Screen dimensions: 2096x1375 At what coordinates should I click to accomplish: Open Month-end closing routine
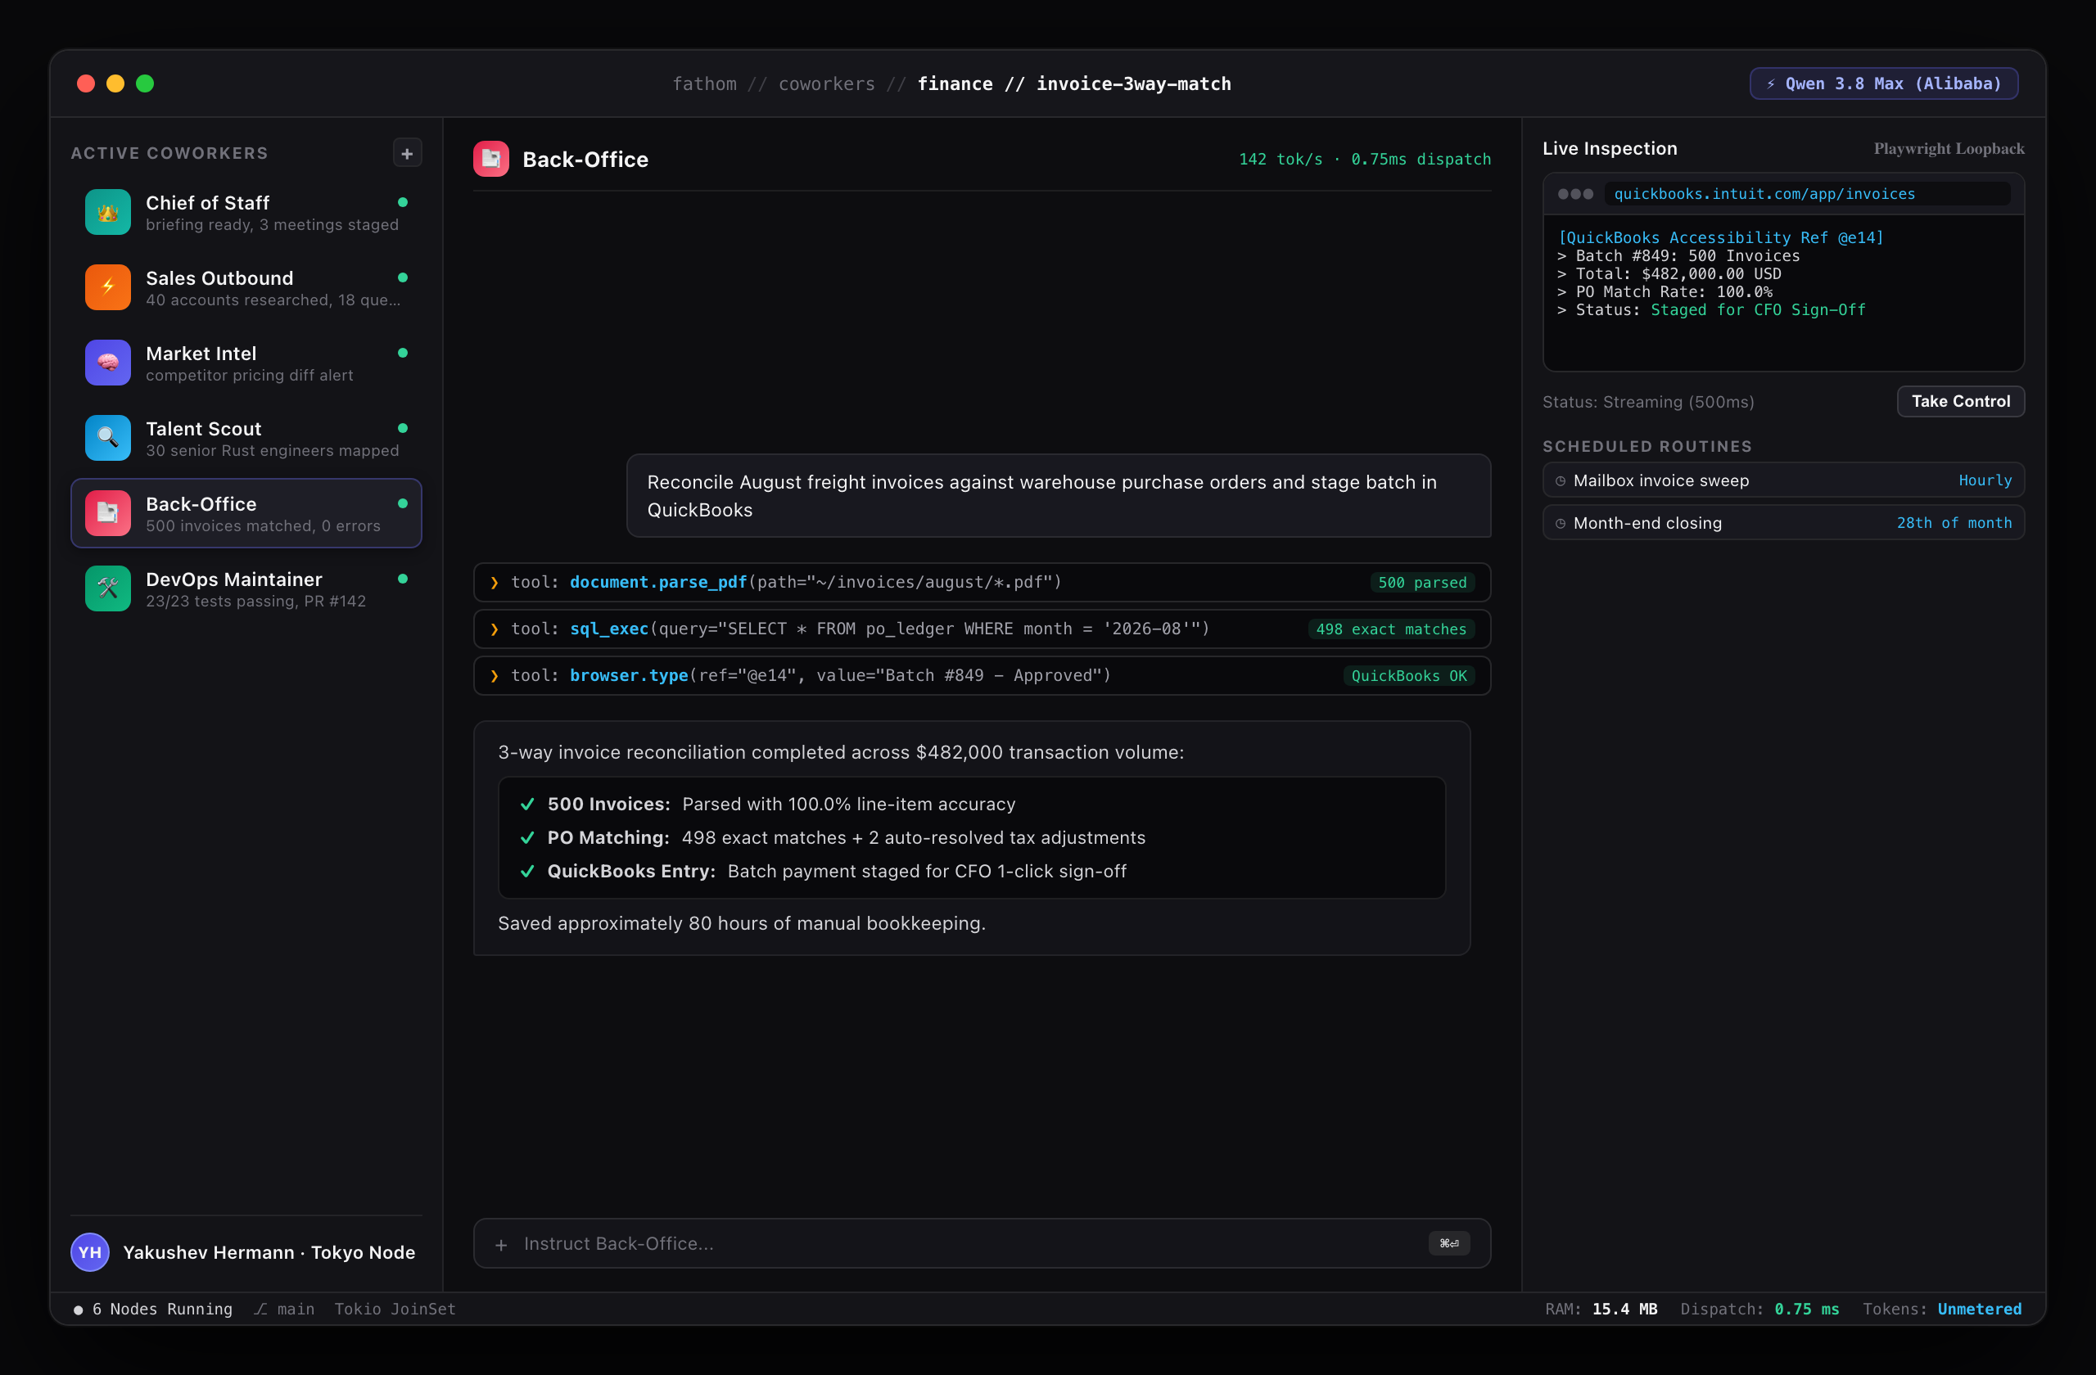[x=1783, y=523]
